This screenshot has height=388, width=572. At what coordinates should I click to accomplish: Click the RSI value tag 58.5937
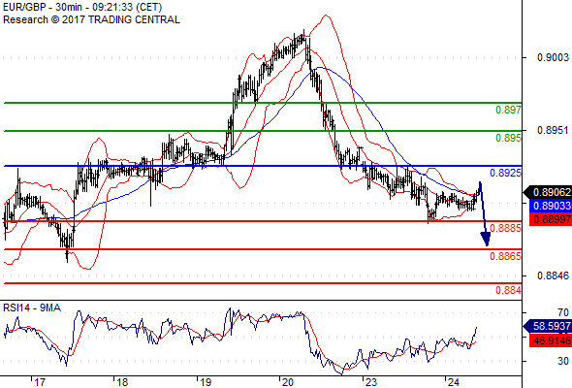click(548, 326)
